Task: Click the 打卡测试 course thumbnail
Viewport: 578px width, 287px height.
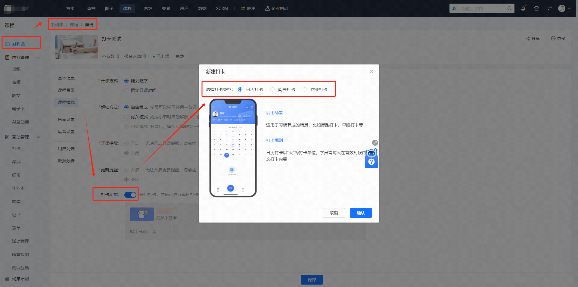Action: (x=77, y=47)
